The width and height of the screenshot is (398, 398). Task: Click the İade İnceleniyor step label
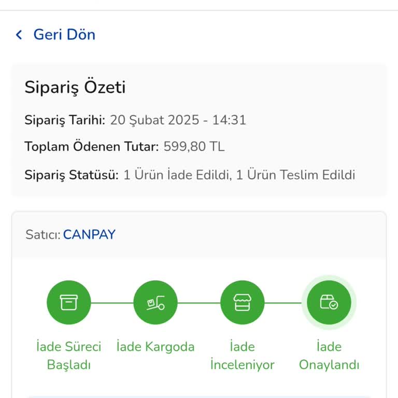243,356
